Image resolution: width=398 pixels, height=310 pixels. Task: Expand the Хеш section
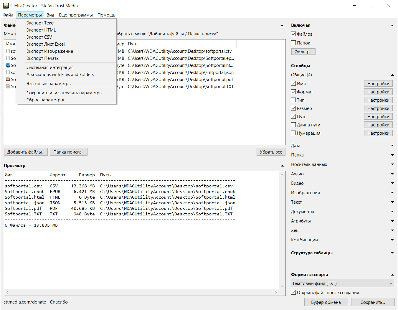392,230
